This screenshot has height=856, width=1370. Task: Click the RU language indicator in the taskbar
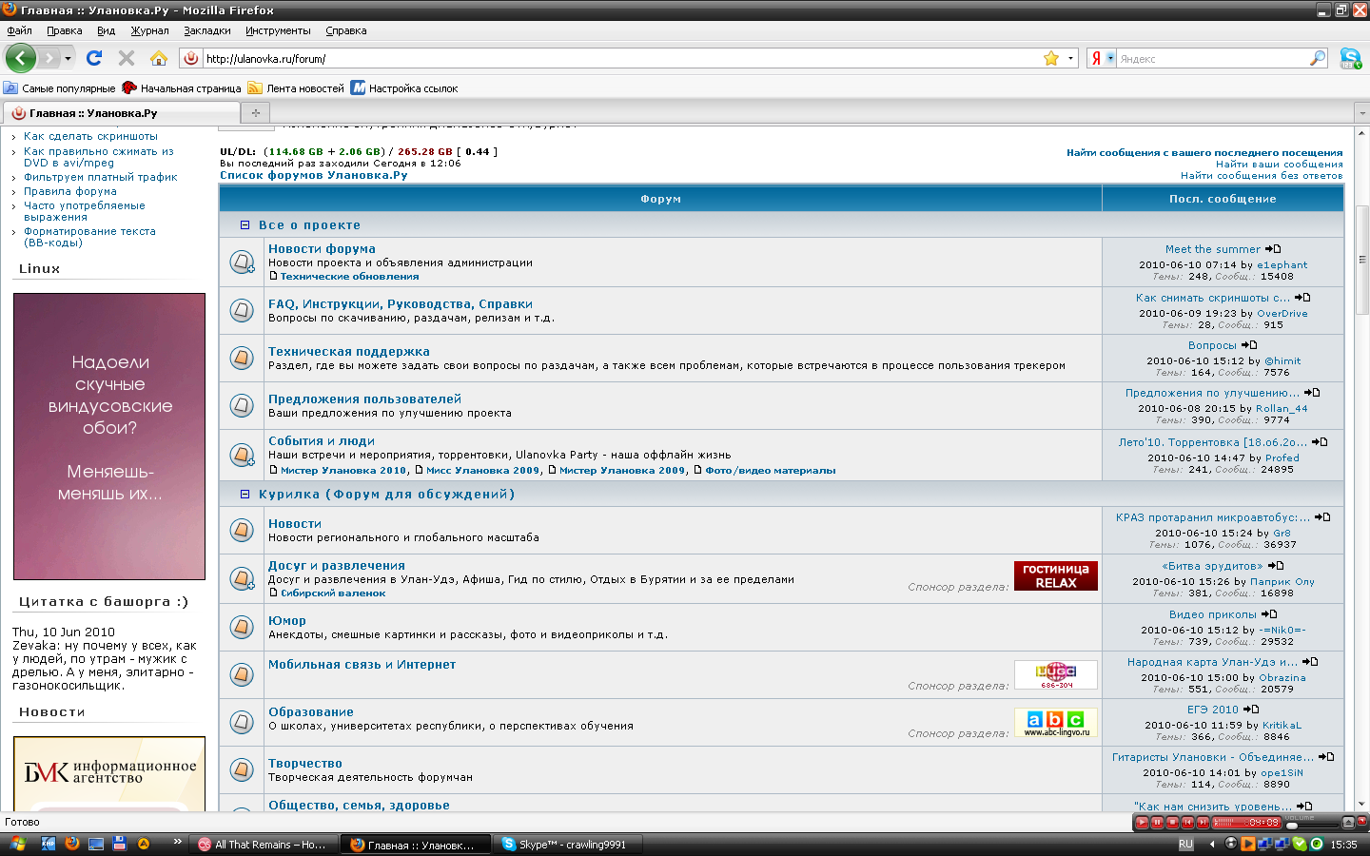click(x=1185, y=845)
